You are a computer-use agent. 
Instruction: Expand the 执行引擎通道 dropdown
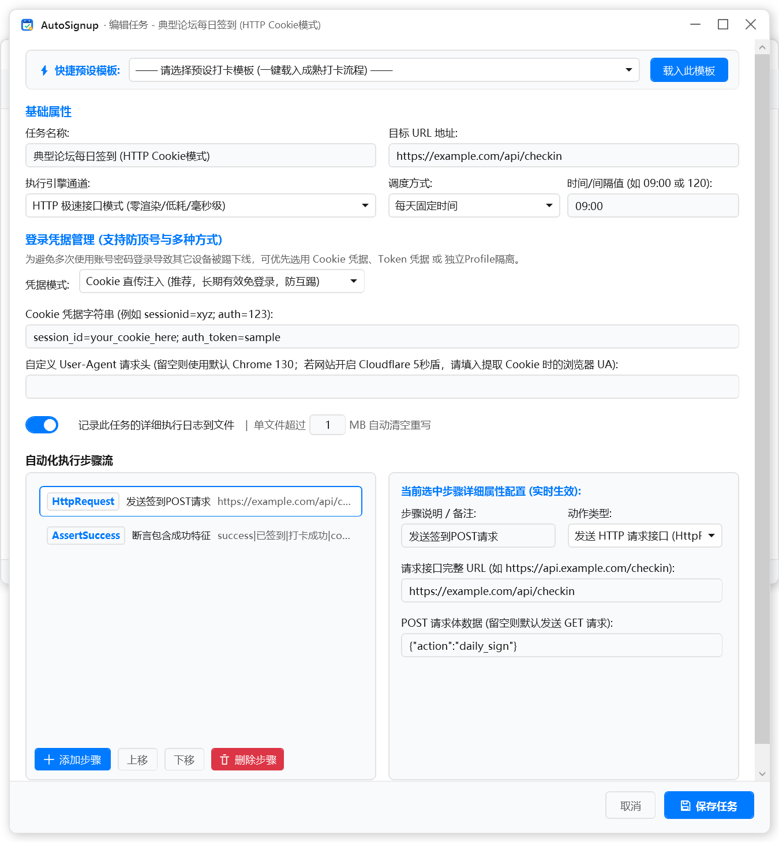[x=201, y=205]
